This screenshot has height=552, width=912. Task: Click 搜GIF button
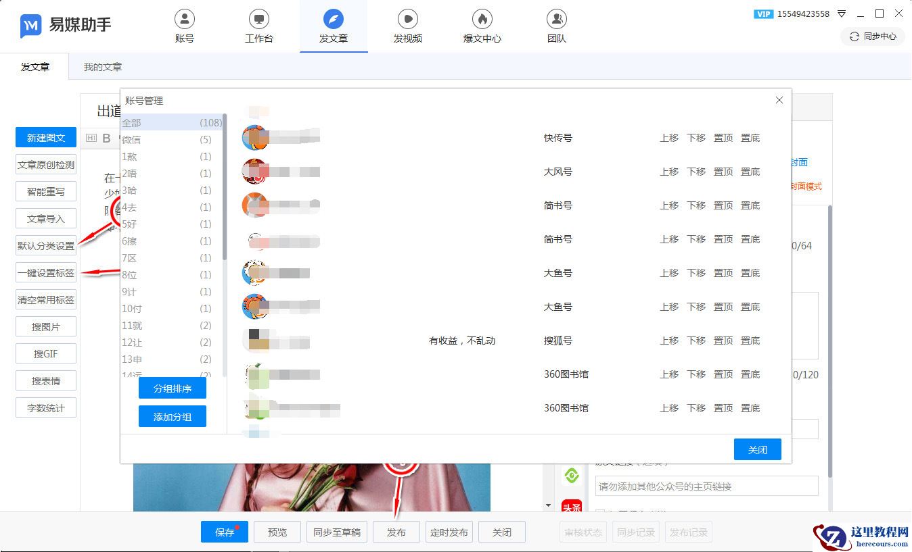(x=46, y=354)
